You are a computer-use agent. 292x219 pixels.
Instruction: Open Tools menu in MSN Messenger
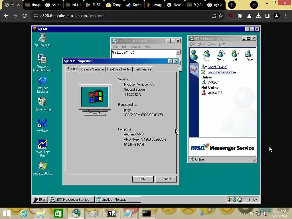click(212, 44)
